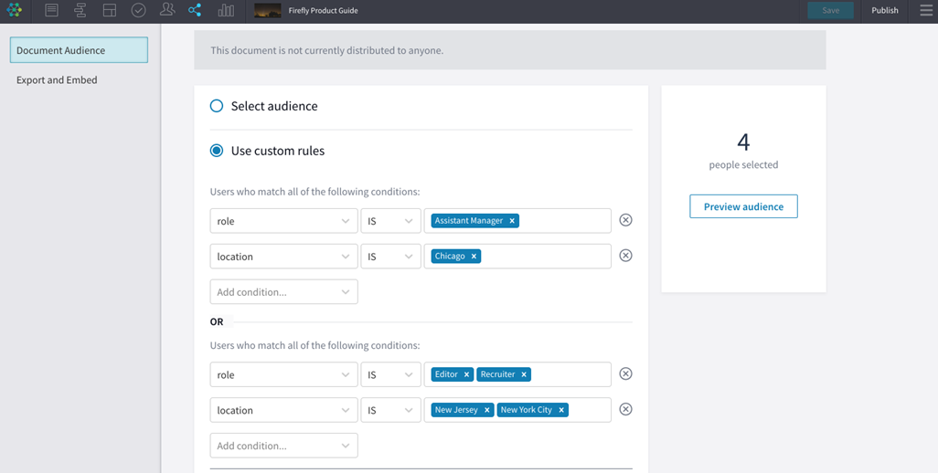Click the blue share icon in toolbar

tap(195, 11)
